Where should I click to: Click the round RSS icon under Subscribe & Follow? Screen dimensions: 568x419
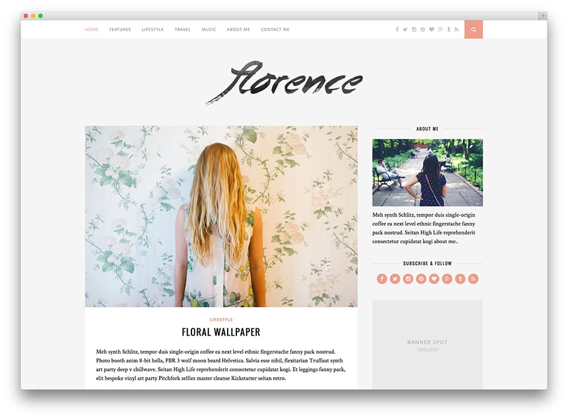473,278
